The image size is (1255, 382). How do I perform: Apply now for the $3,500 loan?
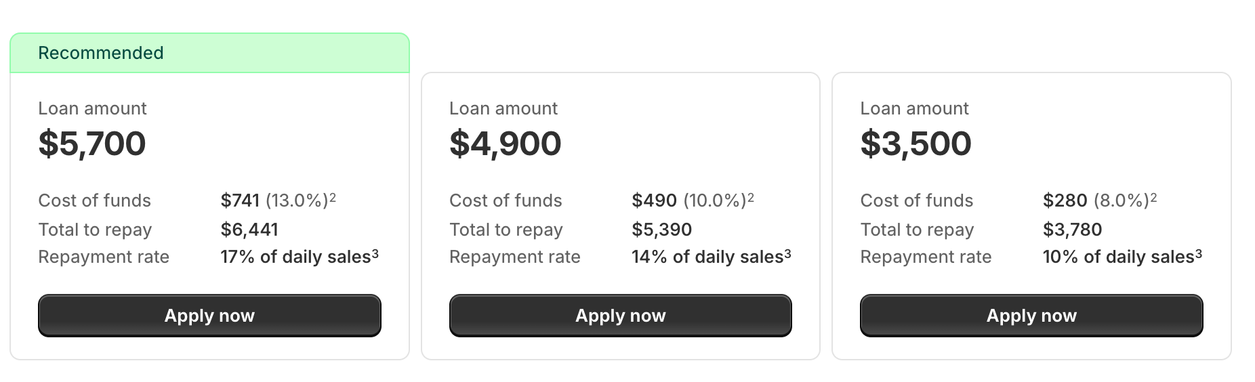pyautogui.click(x=1031, y=316)
